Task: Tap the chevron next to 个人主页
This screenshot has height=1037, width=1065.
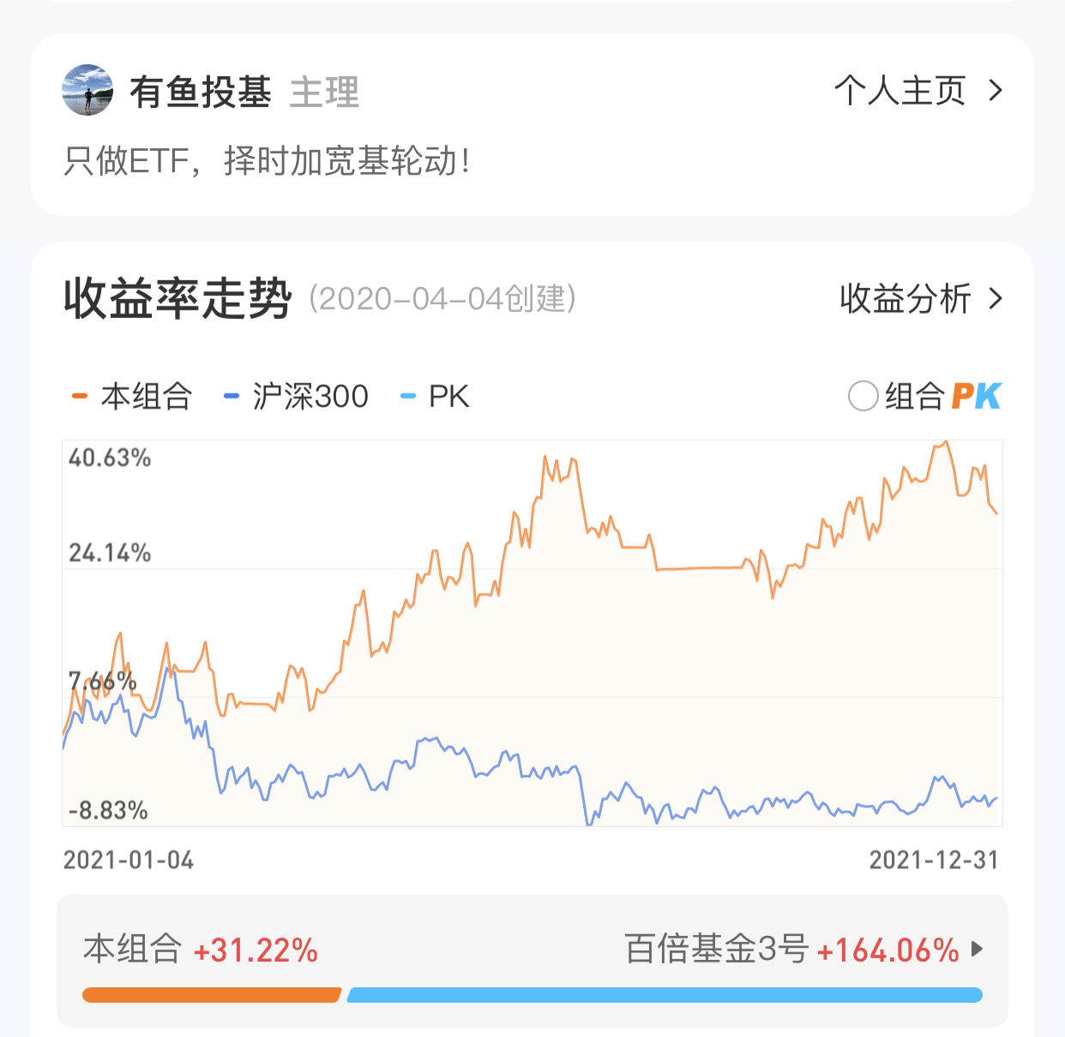Action: (996, 91)
